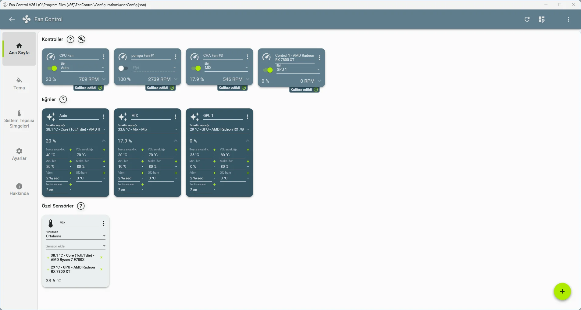Image resolution: width=581 pixels, height=310 pixels.
Task: Open Auto curve temperature source dropdown
Action: coord(76,129)
